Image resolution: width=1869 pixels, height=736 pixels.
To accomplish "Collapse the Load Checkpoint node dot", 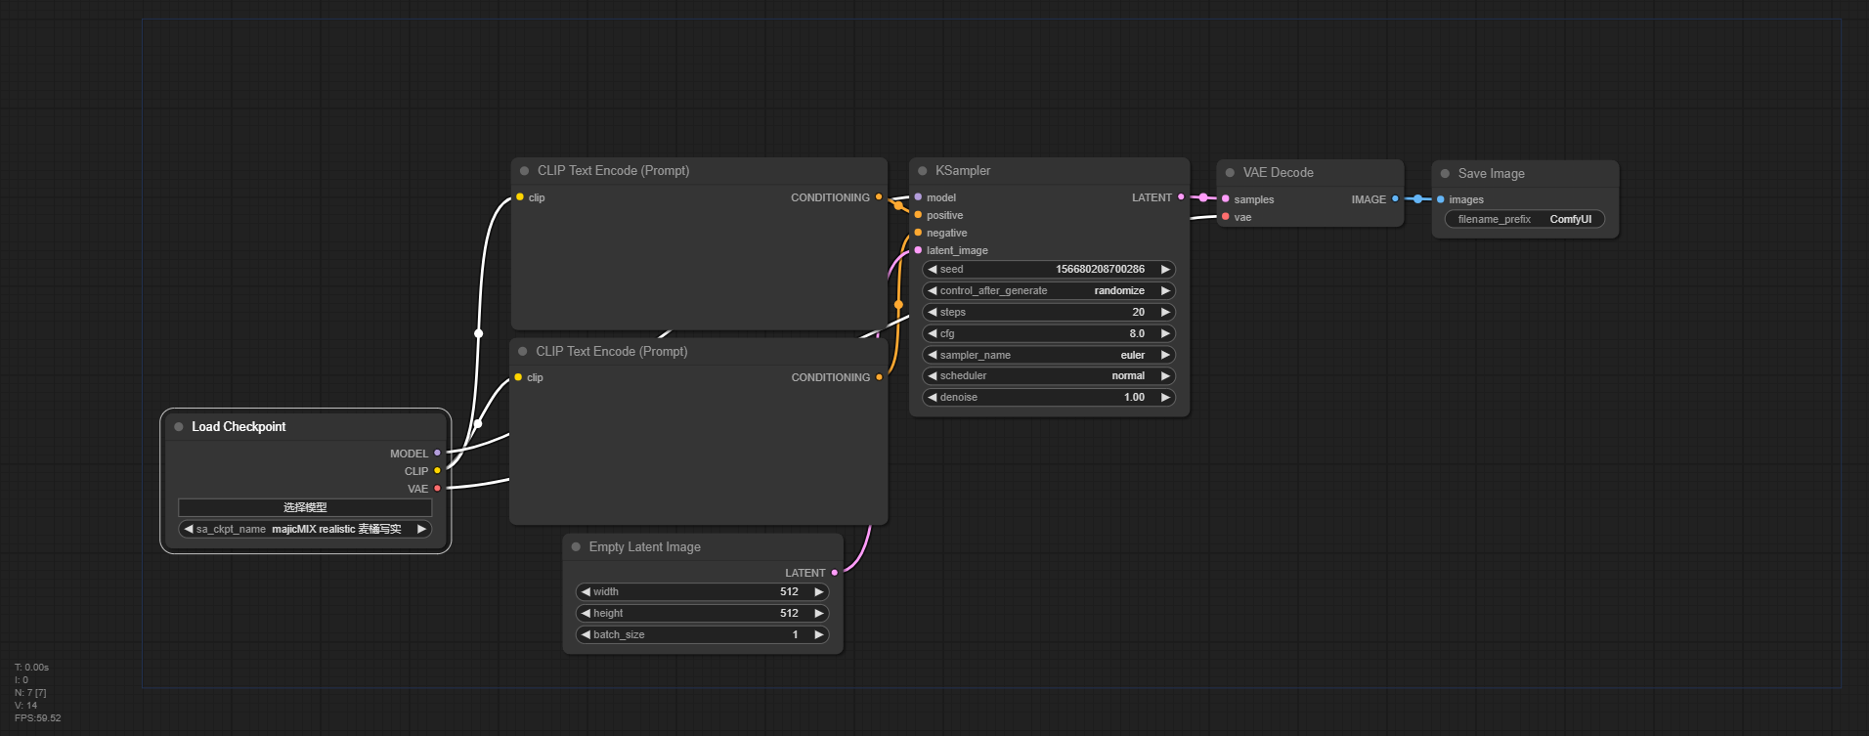I will click(x=179, y=427).
